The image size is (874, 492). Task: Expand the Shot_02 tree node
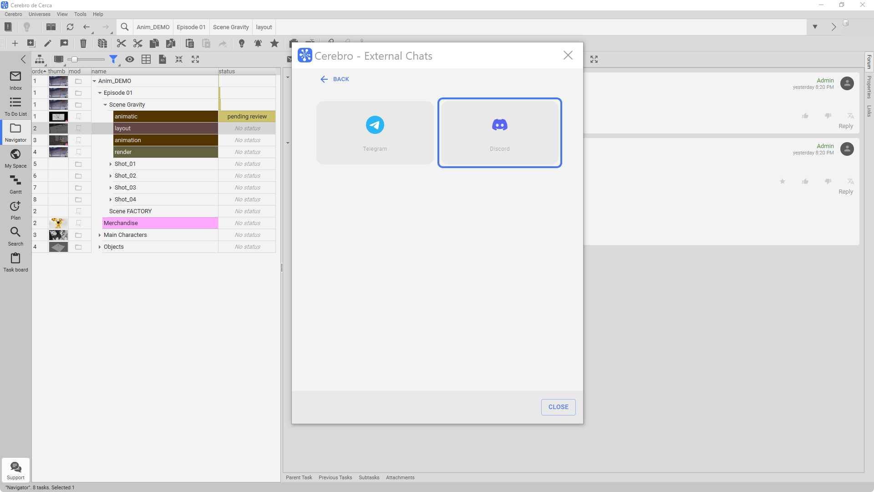click(111, 176)
